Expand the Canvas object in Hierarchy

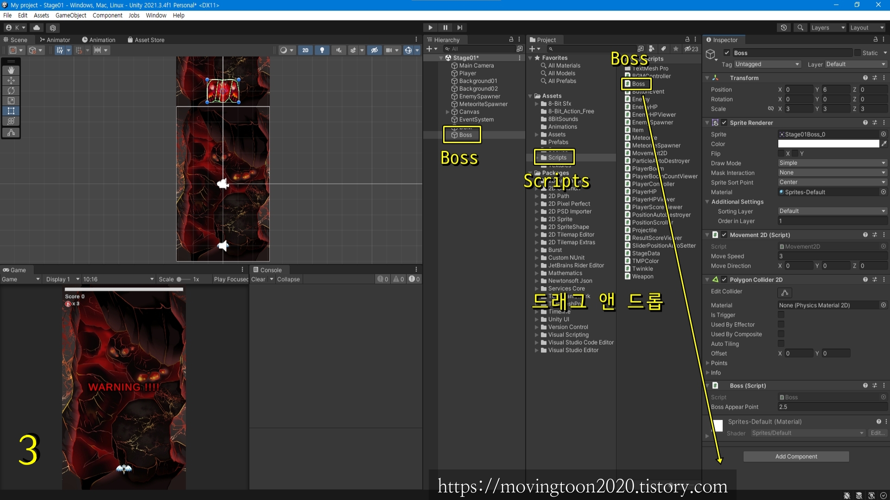tap(447, 112)
